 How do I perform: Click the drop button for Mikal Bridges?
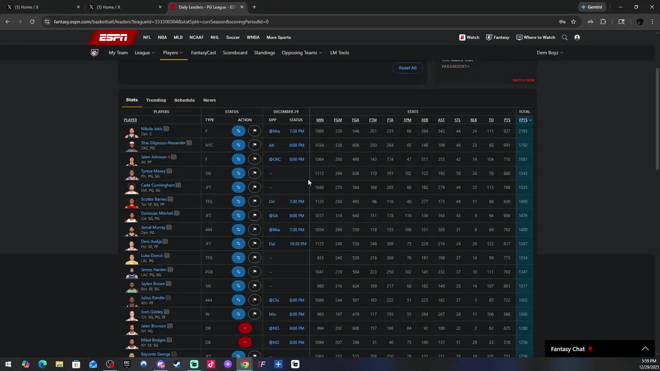point(245,342)
